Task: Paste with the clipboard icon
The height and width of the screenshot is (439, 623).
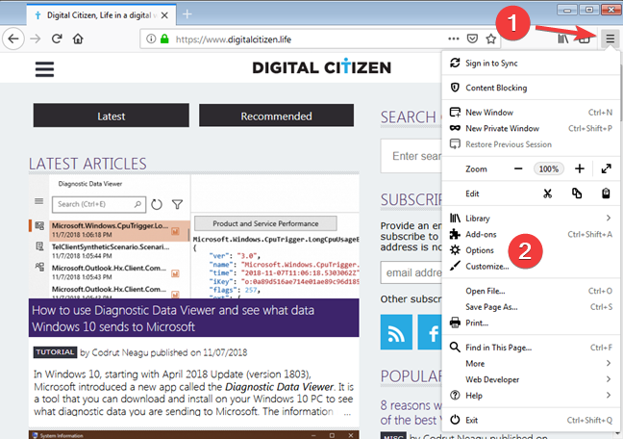Action: 606,194
